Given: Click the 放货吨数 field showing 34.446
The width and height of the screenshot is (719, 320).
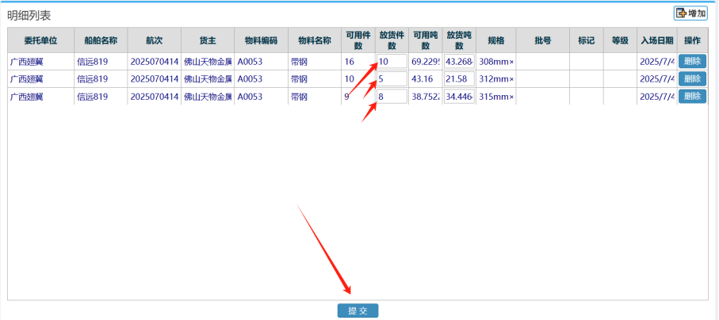Looking at the screenshot, I should tap(459, 96).
